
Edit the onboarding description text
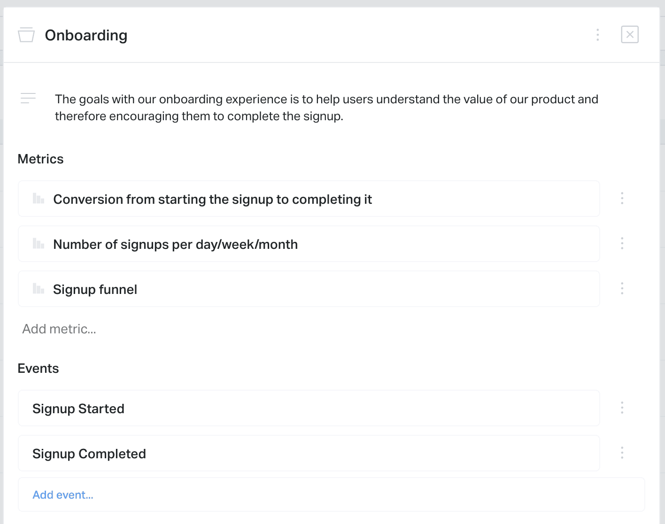click(326, 108)
